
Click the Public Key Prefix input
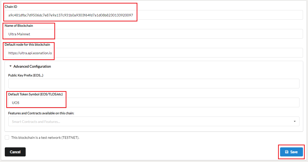[154, 84]
